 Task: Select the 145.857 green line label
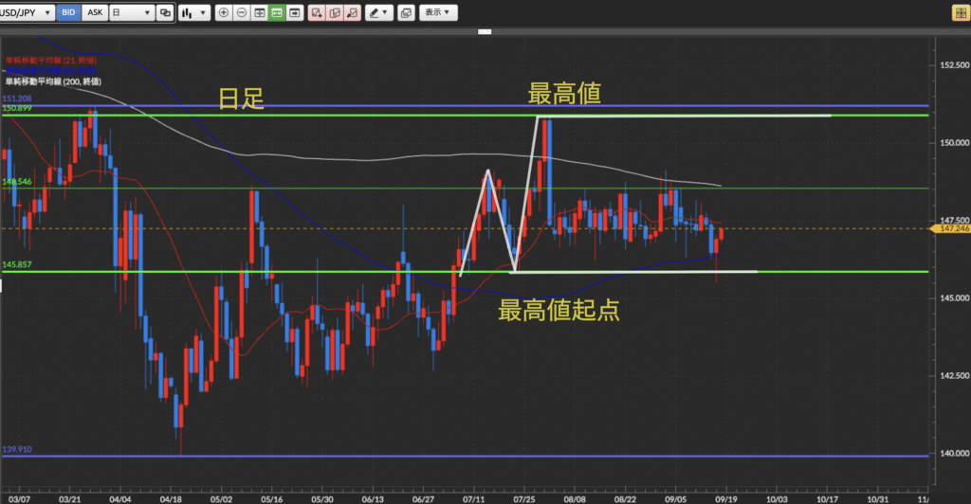coord(17,264)
